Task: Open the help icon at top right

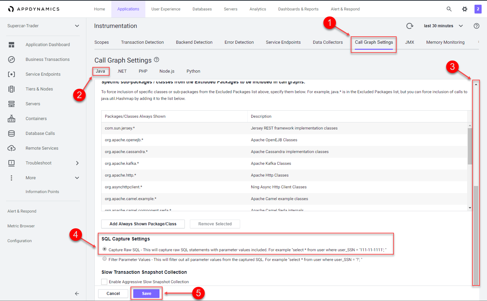Action: pyautogui.click(x=477, y=26)
